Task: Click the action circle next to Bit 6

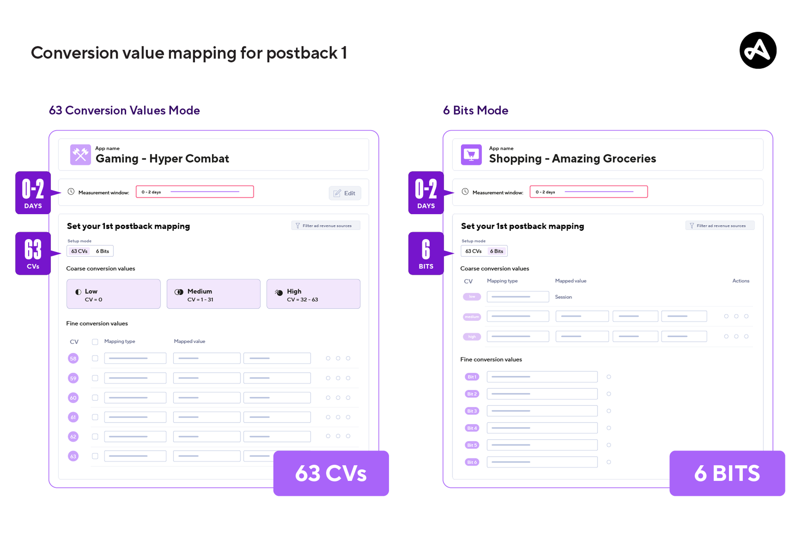Action: [x=609, y=462]
